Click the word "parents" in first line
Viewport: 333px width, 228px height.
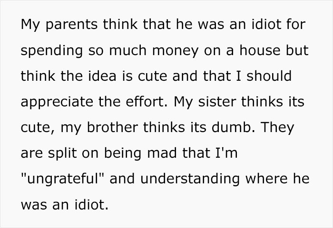point(63,25)
